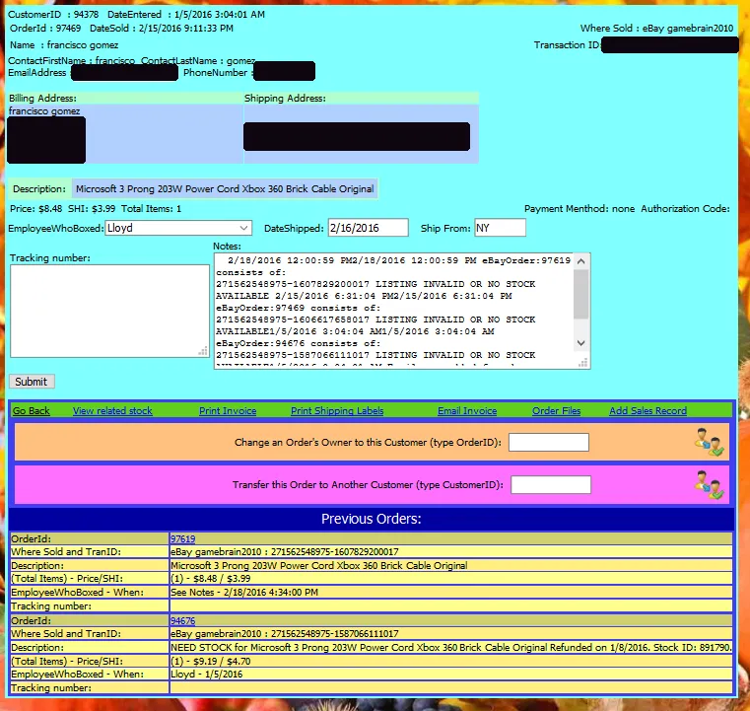Click the Submit button
The image size is (750, 711).
32,382
